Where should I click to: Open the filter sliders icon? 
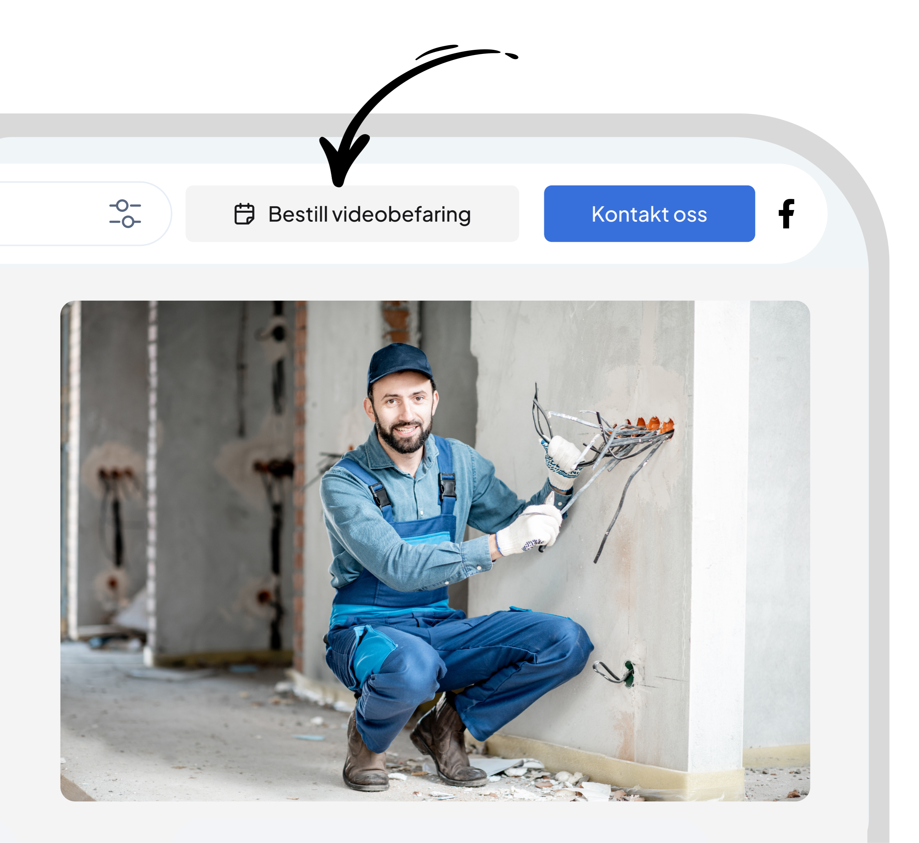point(125,213)
